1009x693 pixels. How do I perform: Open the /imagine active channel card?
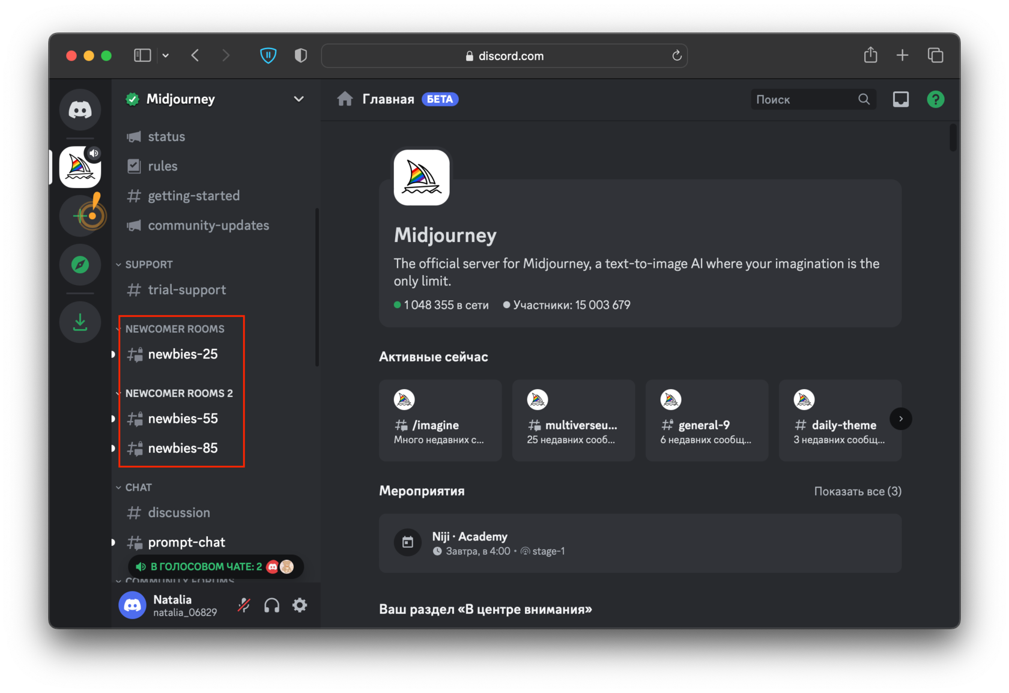pyautogui.click(x=440, y=420)
